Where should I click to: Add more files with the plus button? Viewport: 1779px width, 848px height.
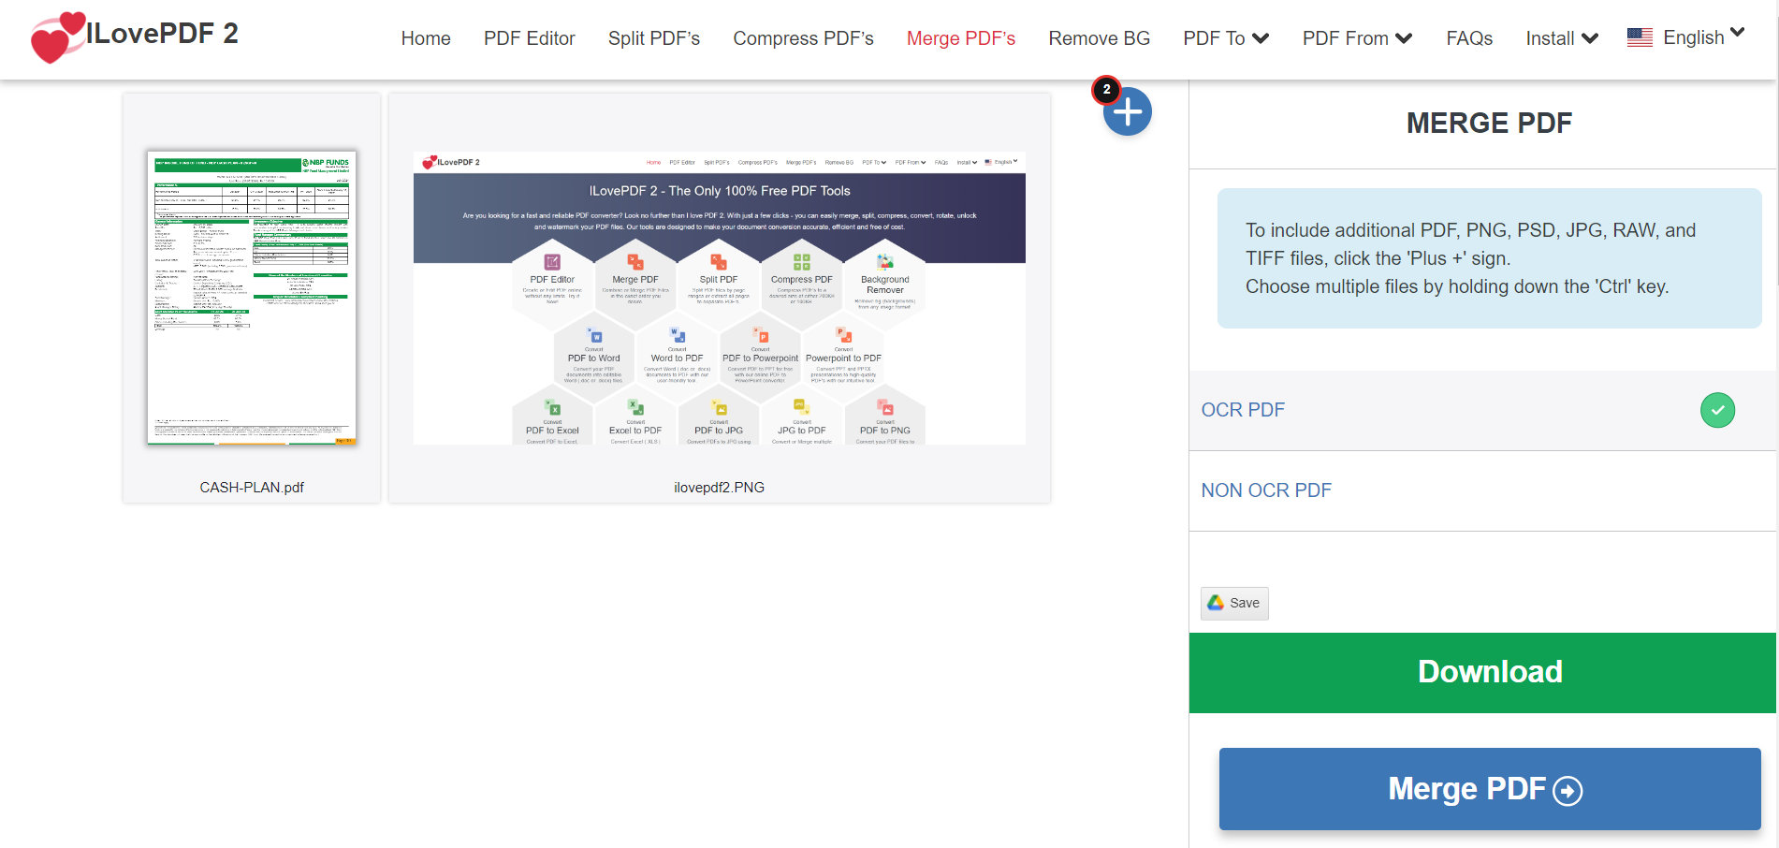1127,112
